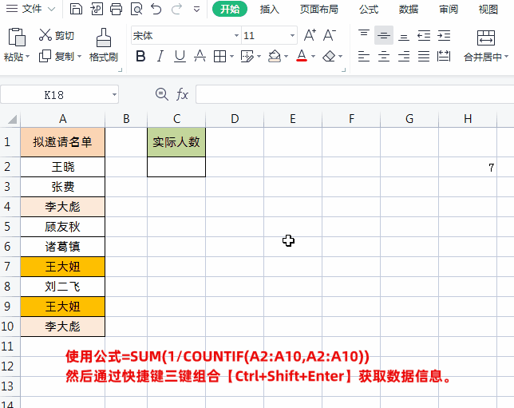Viewport: 514px width, 408px height.
Task: Click the cell style pencil-grid icon
Action: 247,57
